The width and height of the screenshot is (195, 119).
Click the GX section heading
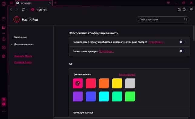pyautogui.click(x=71, y=64)
